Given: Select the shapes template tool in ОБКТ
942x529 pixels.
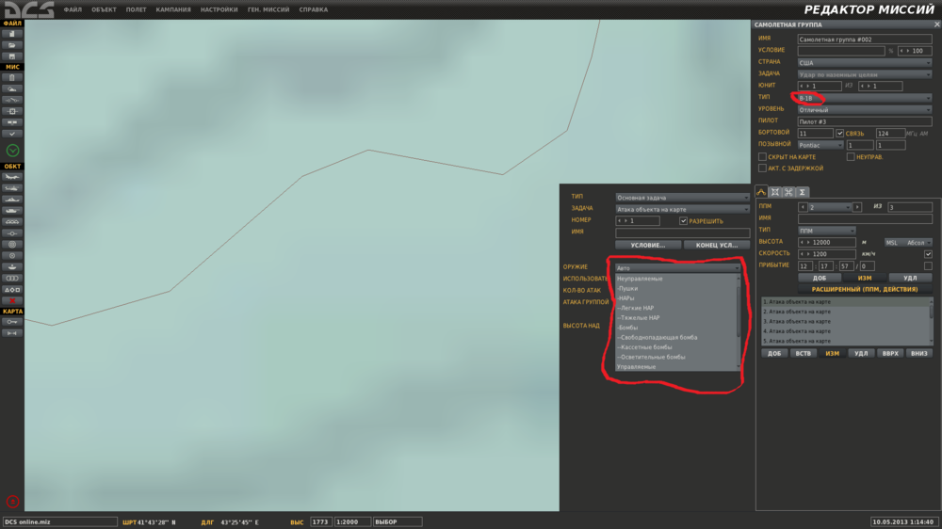Looking at the screenshot, I should coord(12,289).
